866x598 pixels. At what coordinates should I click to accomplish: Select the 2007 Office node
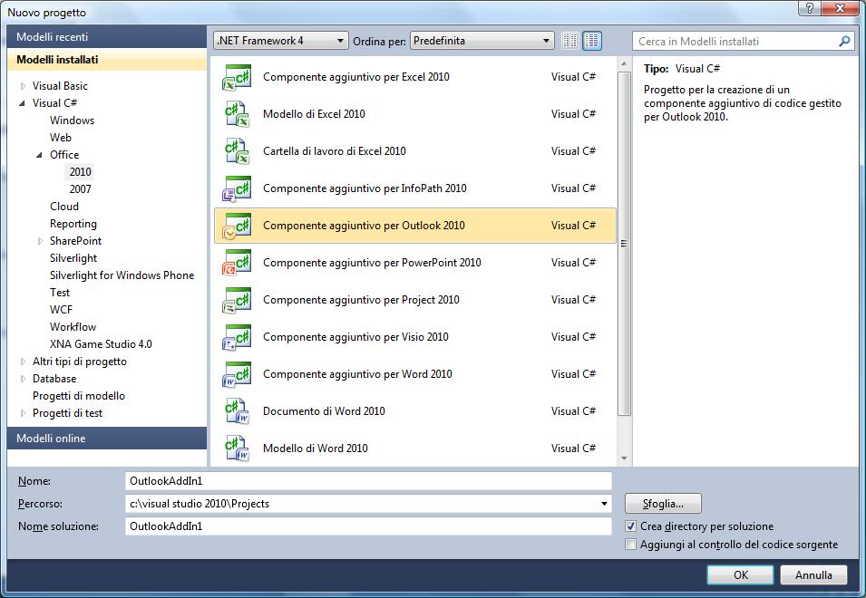pos(80,189)
